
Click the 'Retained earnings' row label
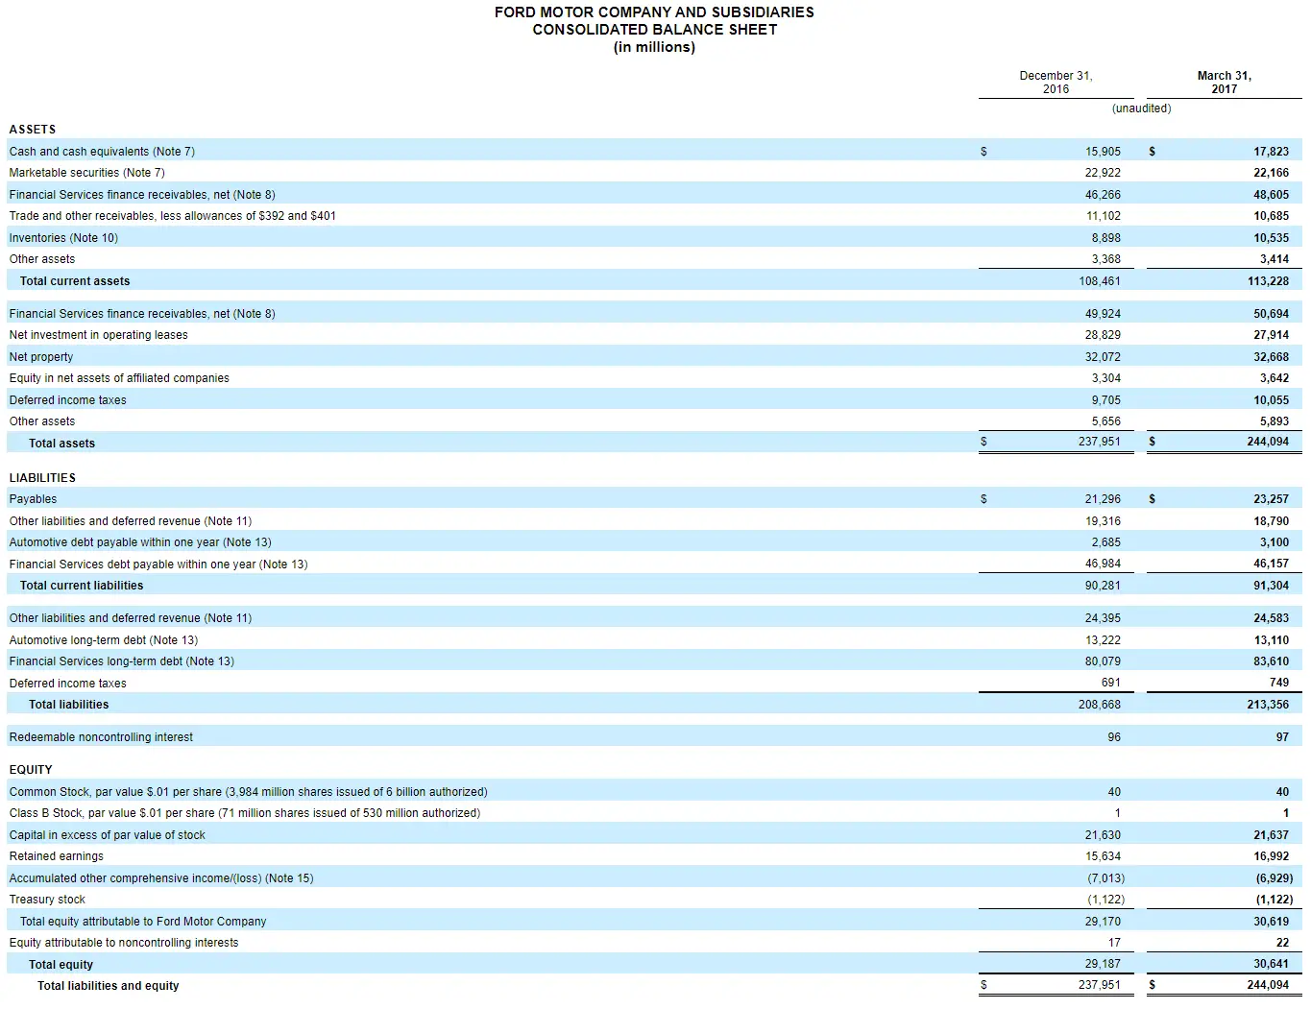click(x=57, y=856)
